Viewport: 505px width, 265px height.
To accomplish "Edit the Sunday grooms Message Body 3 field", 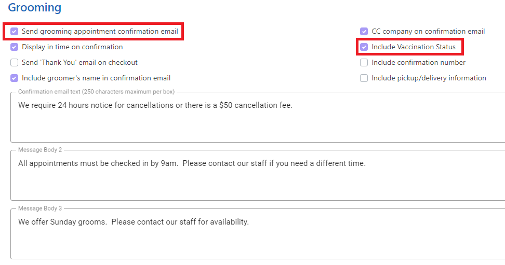I will [x=258, y=234].
